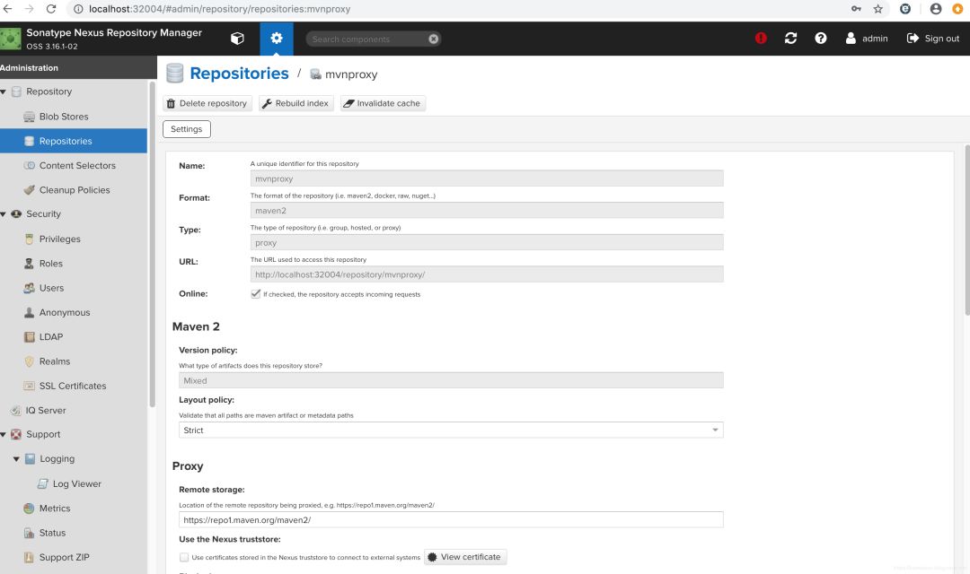Collapse the Support tree section

(x=3, y=435)
